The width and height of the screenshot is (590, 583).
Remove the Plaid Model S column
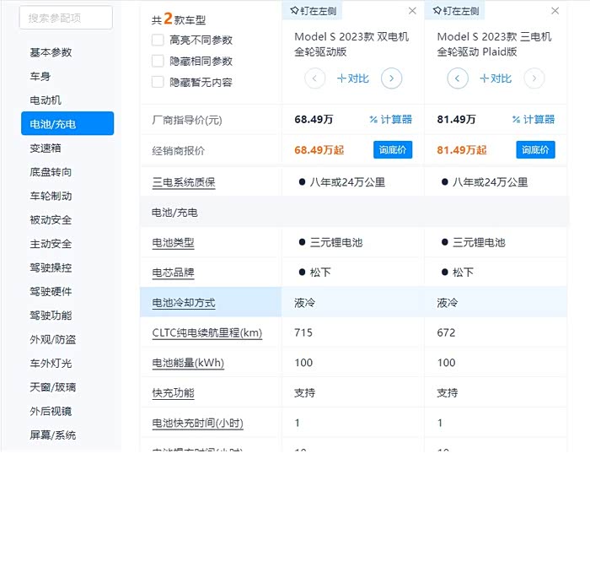[x=555, y=11]
